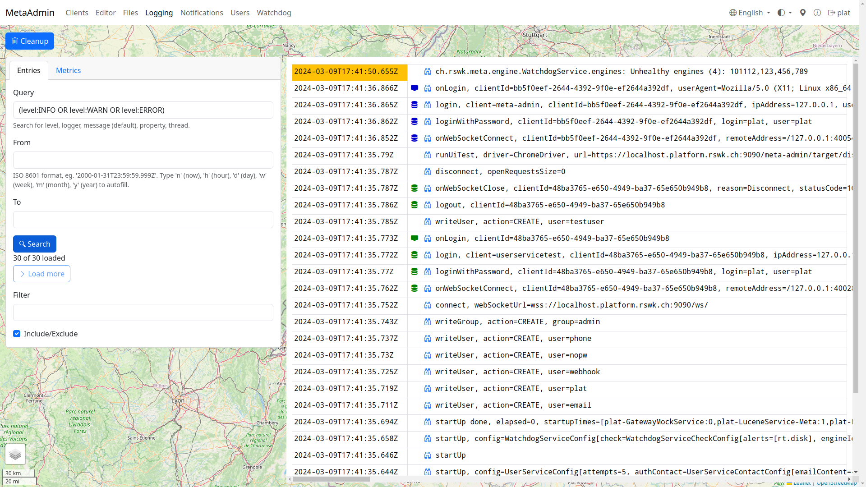Toggle off the Include/Exclude option
866x487 pixels.
(x=17, y=334)
